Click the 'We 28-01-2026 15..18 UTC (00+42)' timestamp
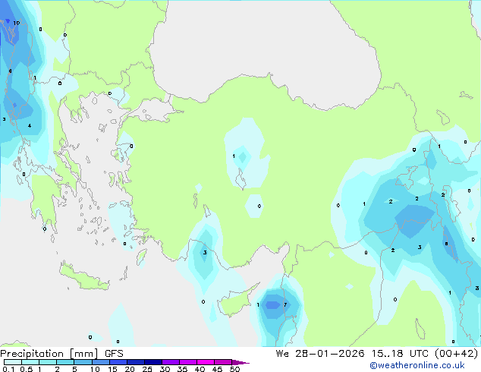The image size is (481, 372). [377, 354]
